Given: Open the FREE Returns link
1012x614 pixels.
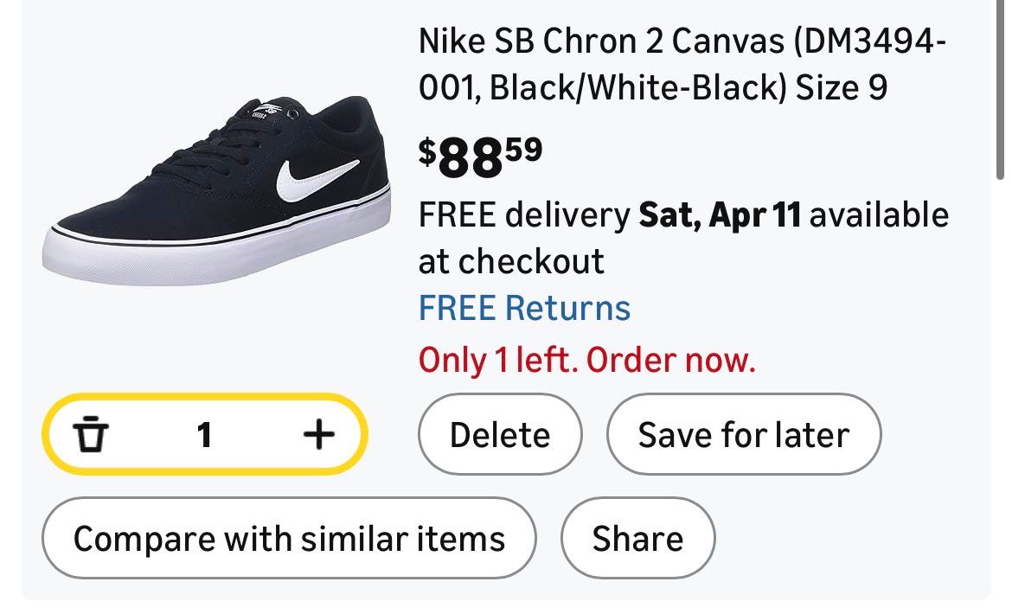Looking at the screenshot, I should point(524,308).
